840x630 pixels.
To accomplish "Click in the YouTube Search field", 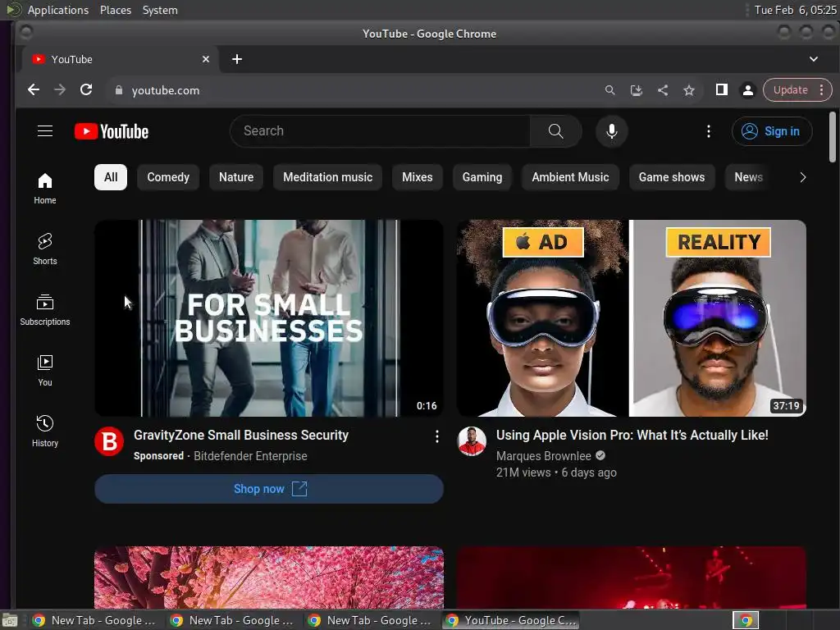I will (381, 131).
